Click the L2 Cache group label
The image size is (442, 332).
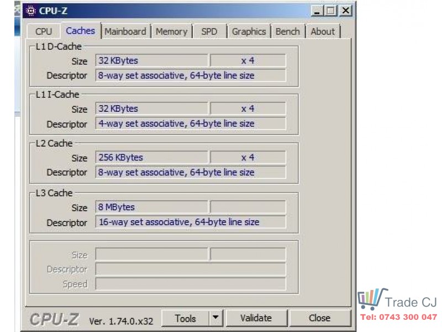[x=54, y=143]
